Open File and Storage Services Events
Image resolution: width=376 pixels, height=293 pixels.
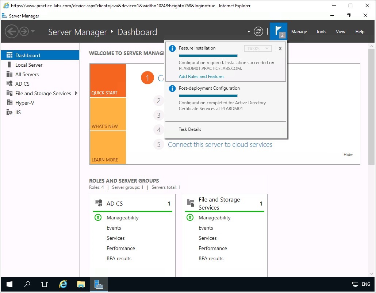point(206,228)
